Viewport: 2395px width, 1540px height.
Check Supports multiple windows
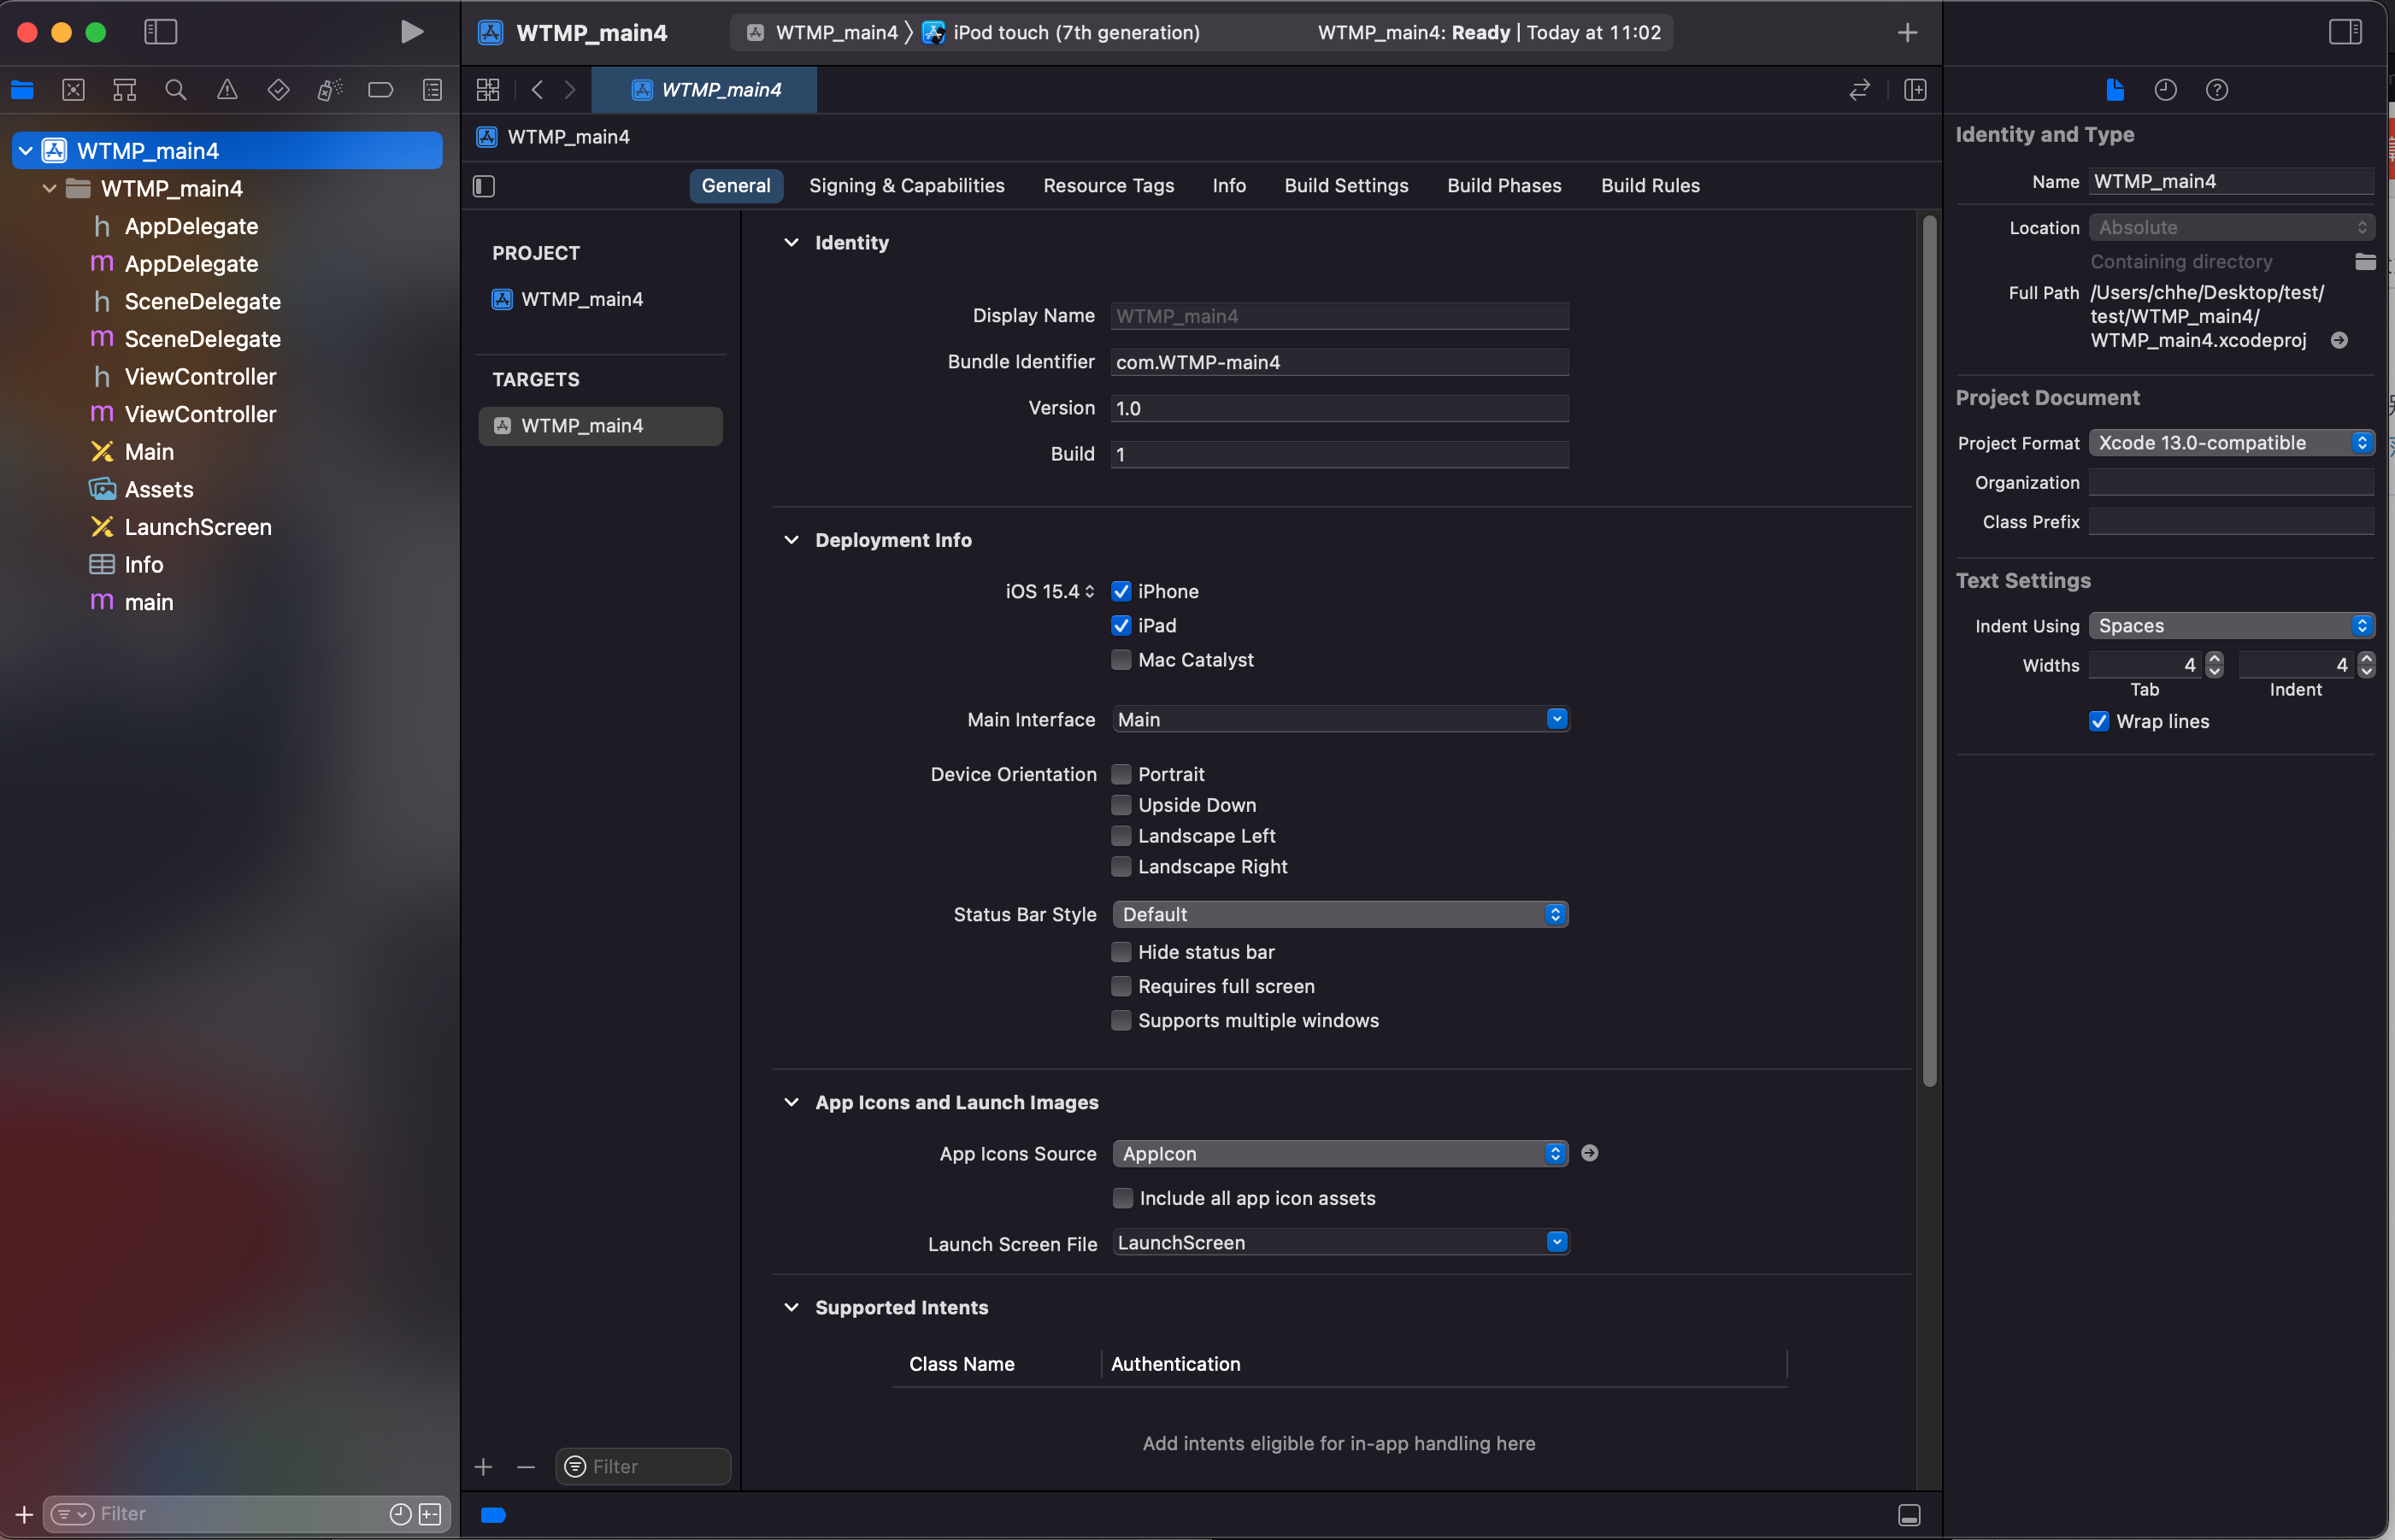point(1121,1020)
